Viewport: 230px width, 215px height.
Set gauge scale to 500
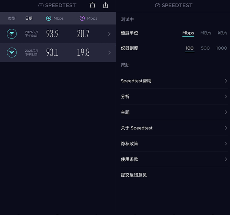tap(205, 48)
